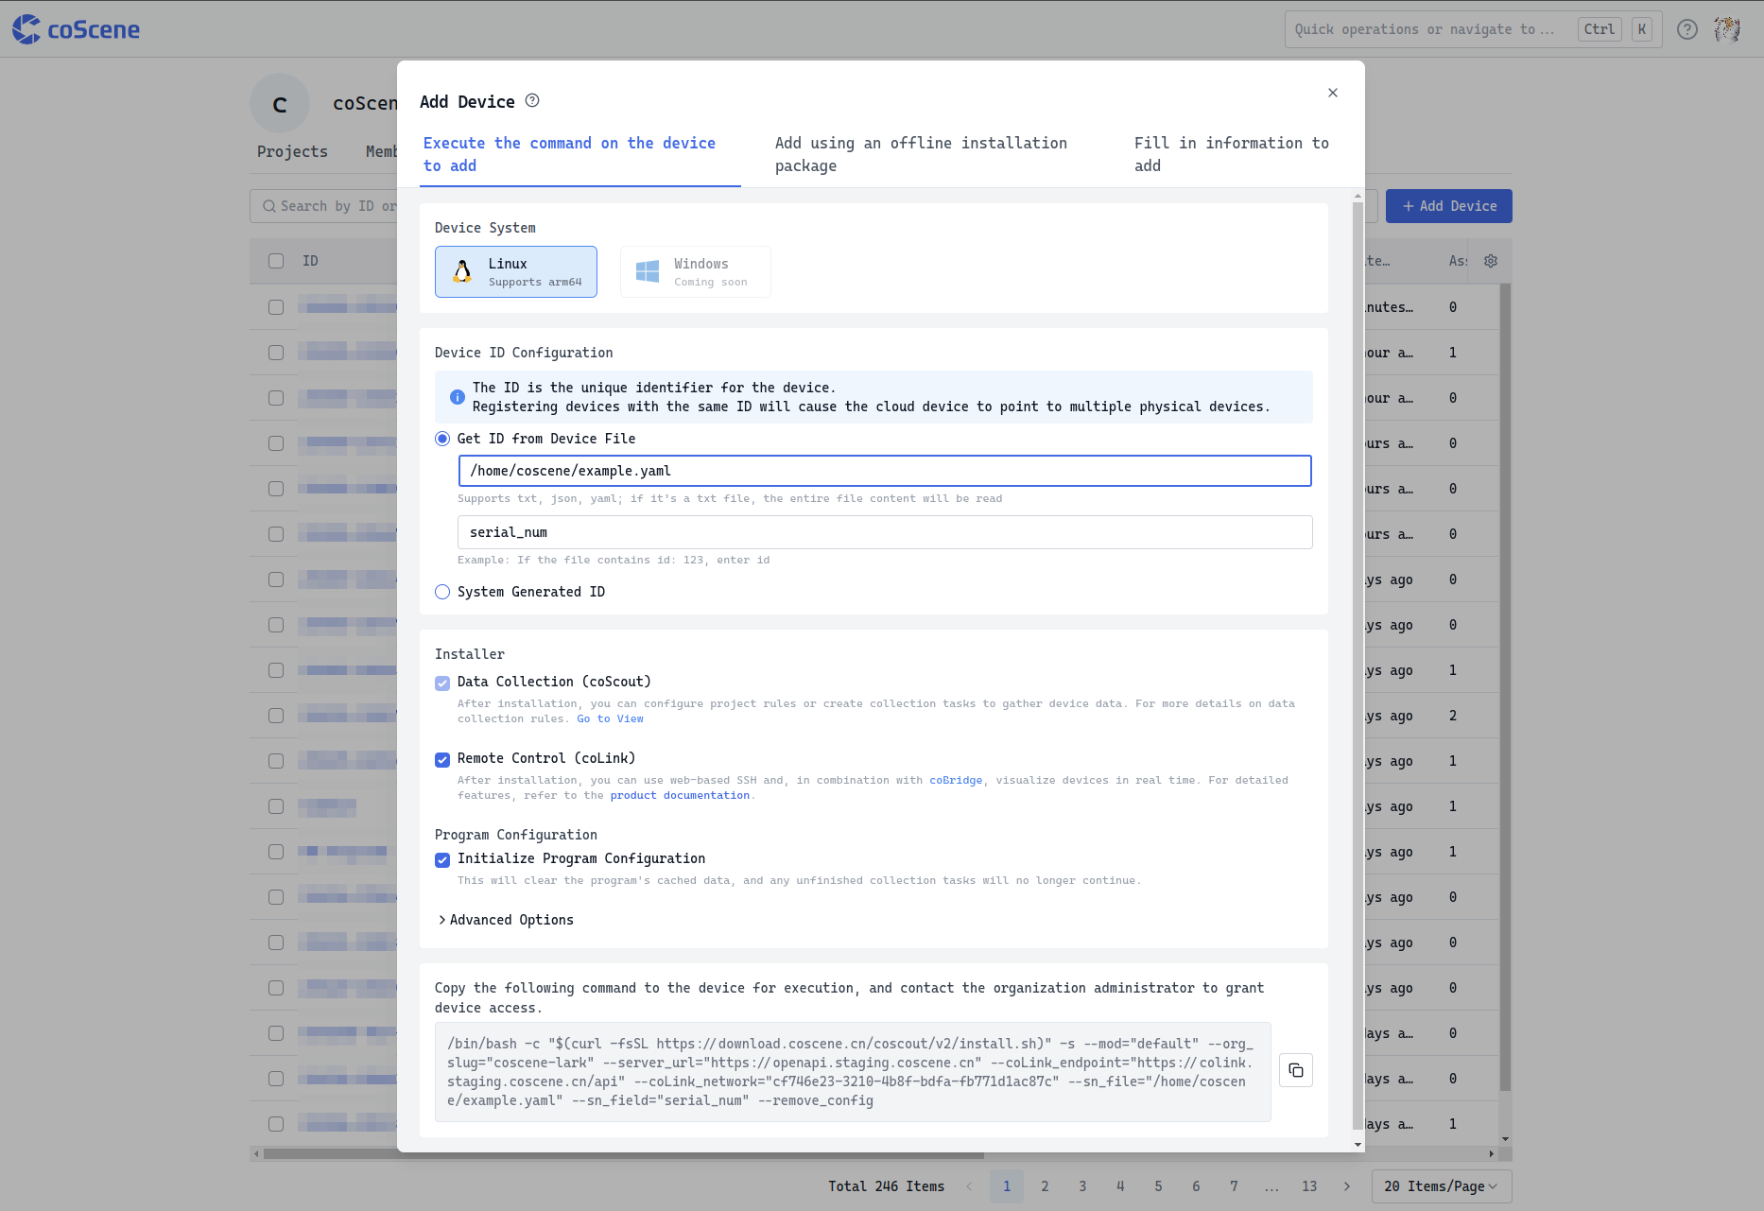Open the Projects tab
Screen dimensions: 1764x1211
[x=292, y=151]
